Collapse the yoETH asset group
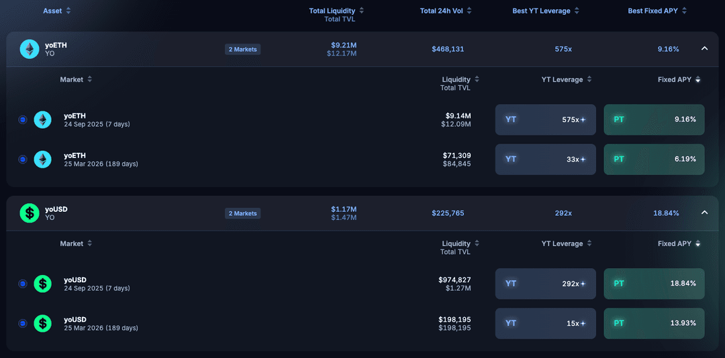This screenshot has width=725, height=358. (x=704, y=49)
